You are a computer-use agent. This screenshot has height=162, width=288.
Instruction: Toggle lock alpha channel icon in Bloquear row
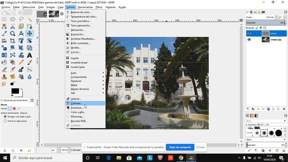265,28
